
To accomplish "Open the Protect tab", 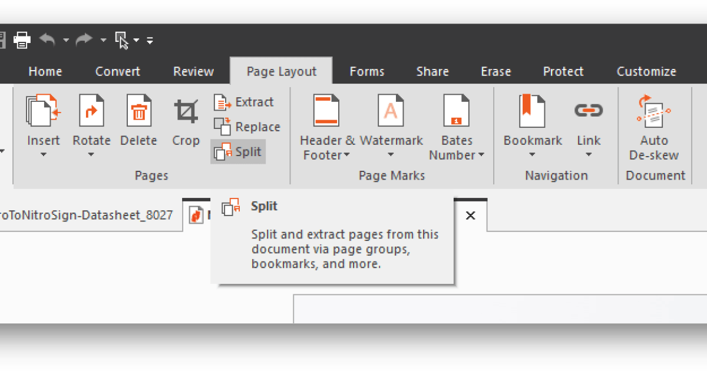I will (x=563, y=71).
